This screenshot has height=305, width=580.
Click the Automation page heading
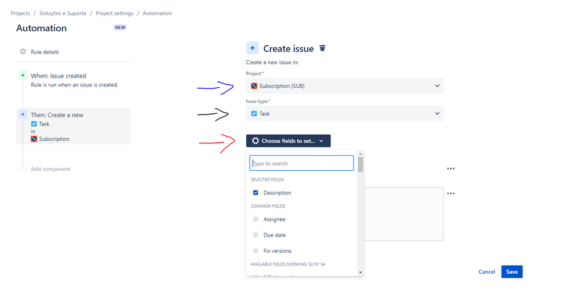41,28
